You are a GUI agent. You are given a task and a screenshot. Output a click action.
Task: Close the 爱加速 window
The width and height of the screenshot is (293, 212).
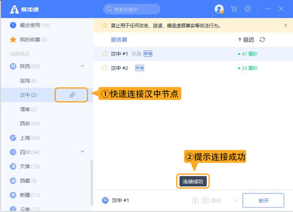[x=281, y=9]
